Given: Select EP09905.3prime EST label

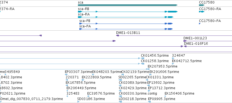Looking at the screenshot, I should [x=162, y=99].
